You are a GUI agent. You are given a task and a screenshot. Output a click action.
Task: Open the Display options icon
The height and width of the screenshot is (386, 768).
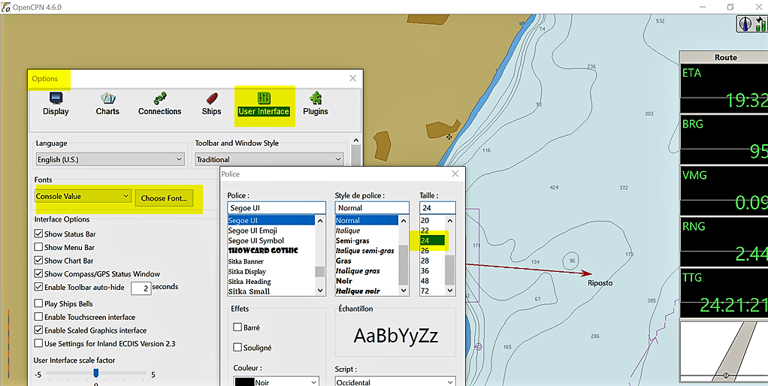tap(56, 104)
